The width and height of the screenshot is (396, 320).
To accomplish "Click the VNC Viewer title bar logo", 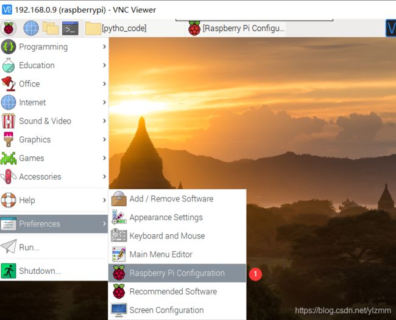I will click(7, 10).
